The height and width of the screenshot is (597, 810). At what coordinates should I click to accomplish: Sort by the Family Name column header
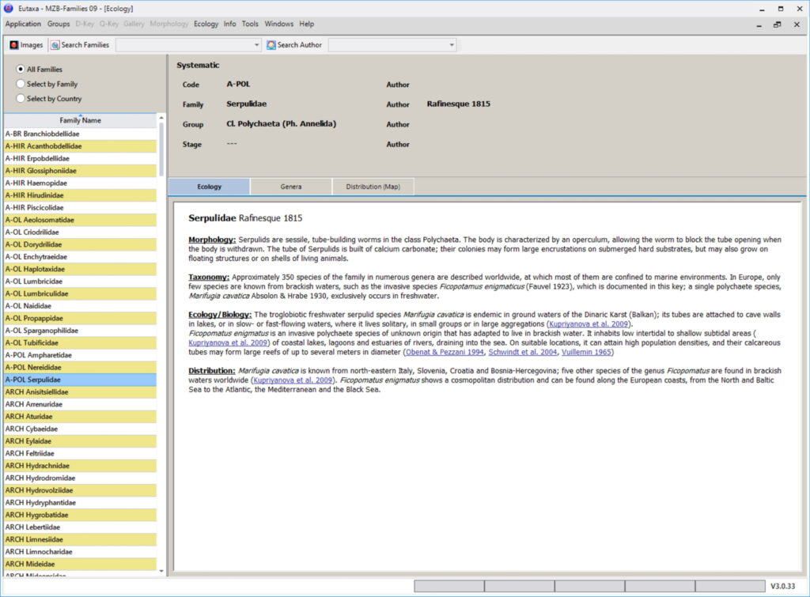coord(80,120)
